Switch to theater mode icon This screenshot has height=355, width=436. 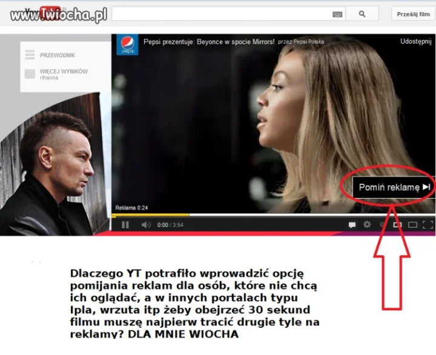[x=412, y=225]
